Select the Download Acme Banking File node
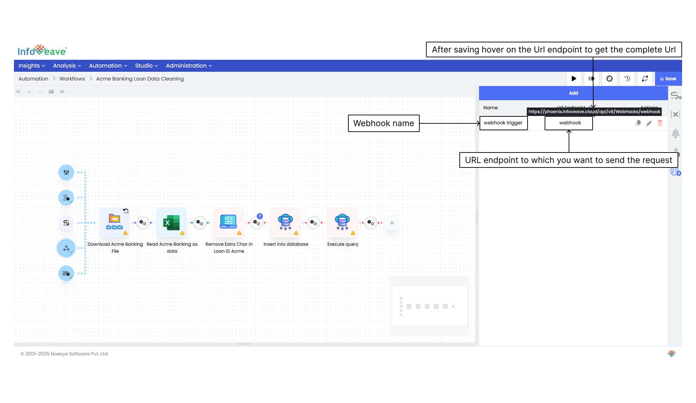Viewport: 696px width, 403px height. [114, 223]
